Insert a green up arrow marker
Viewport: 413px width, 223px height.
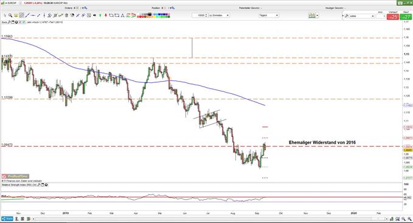pos(100,16)
